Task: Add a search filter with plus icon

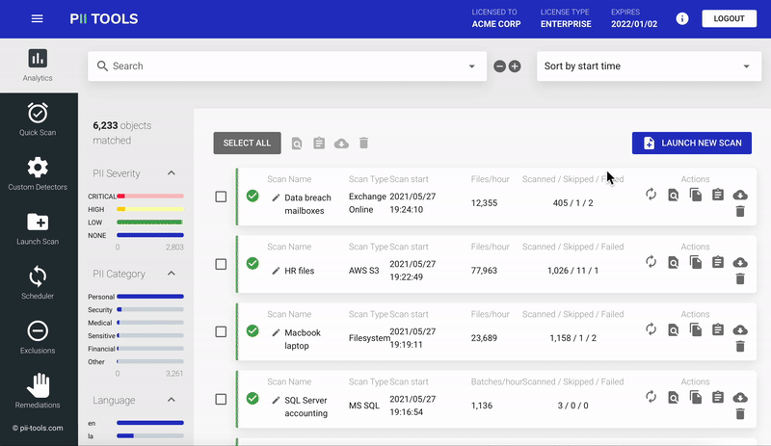Action: [515, 66]
